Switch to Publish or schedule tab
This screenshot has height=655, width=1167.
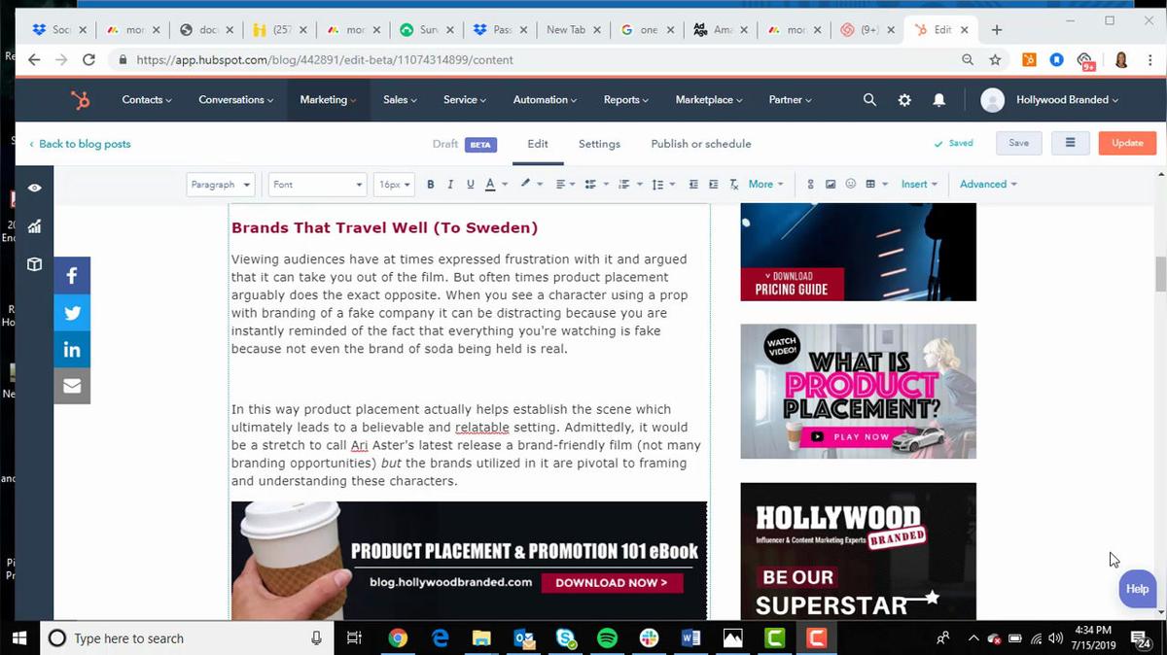[x=701, y=144]
